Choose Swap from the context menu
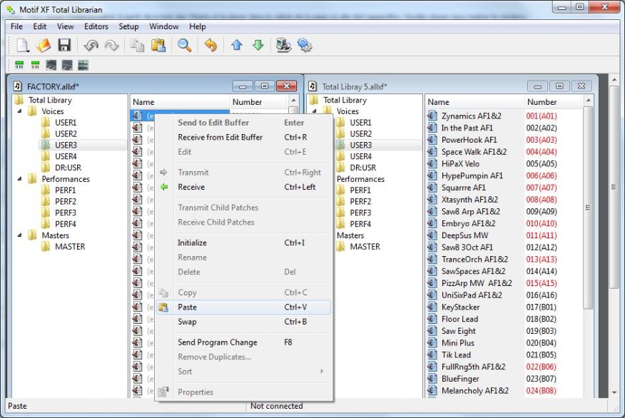The height and width of the screenshot is (418, 625). click(x=243, y=322)
